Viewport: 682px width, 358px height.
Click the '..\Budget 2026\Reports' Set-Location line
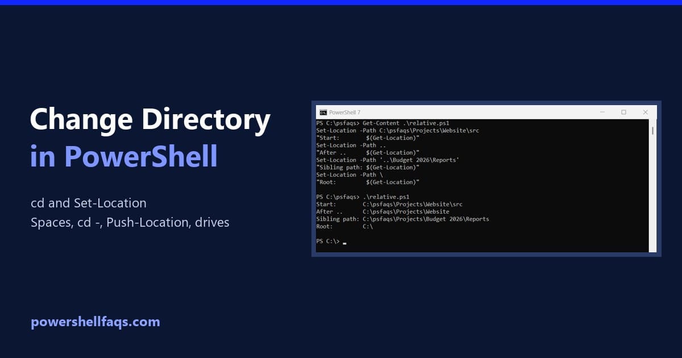[388, 160]
